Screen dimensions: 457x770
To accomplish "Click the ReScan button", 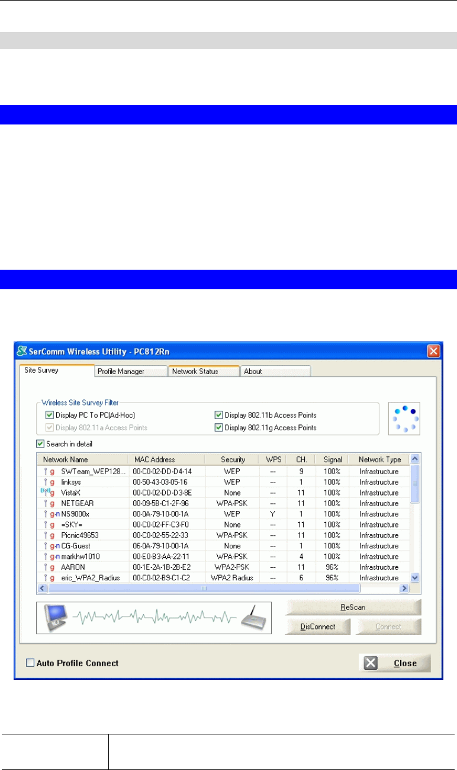I will pyautogui.click(x=353, y=608).
